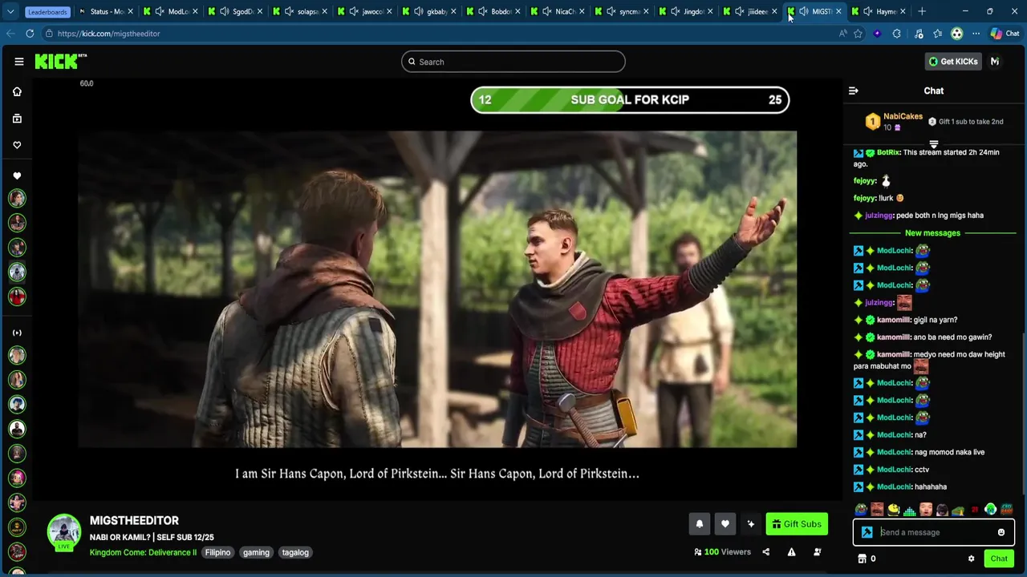The width and height of the screenshot is (1027, 577).
Task: Mute the gkbaby tab speaker icon
Action: [418, 11]
